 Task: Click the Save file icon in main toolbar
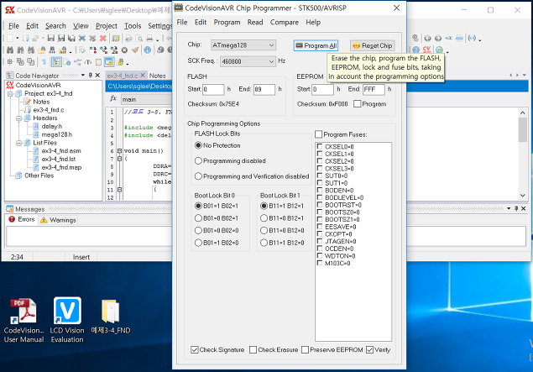(x=51, y=39)
